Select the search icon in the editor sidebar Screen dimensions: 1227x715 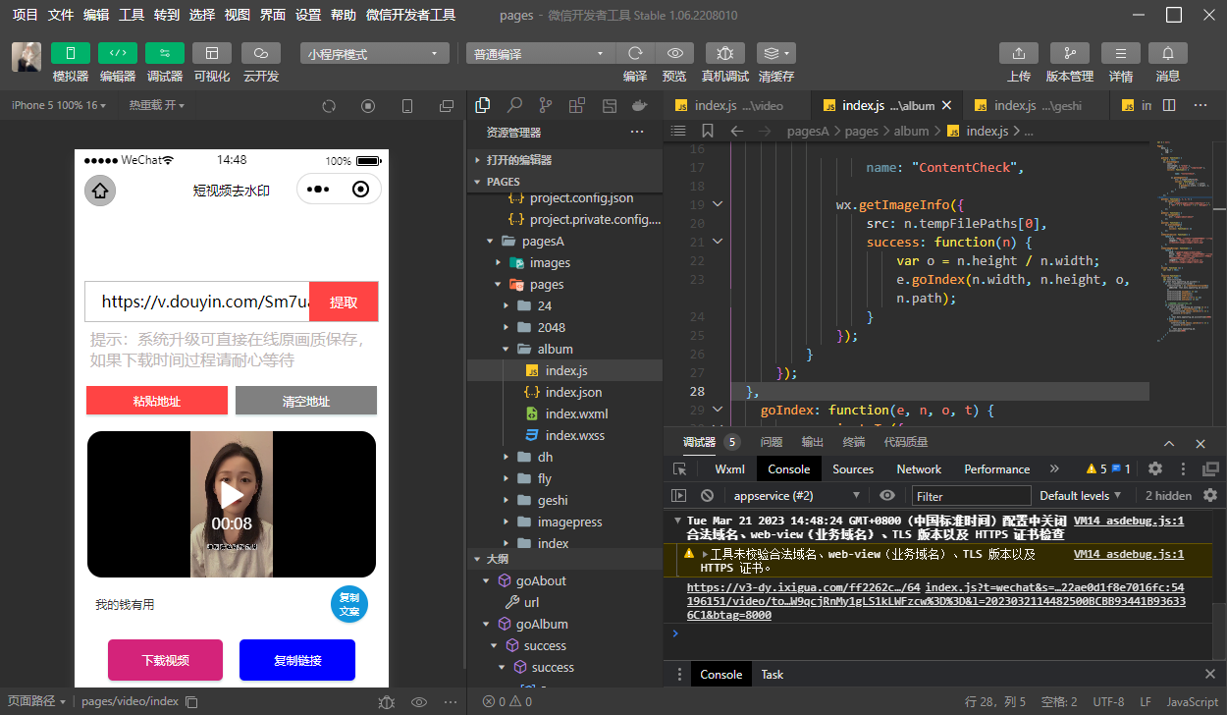tap(515, 105)
